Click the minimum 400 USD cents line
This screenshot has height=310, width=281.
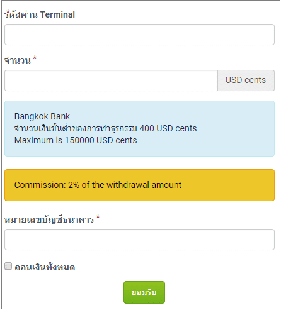105,128
